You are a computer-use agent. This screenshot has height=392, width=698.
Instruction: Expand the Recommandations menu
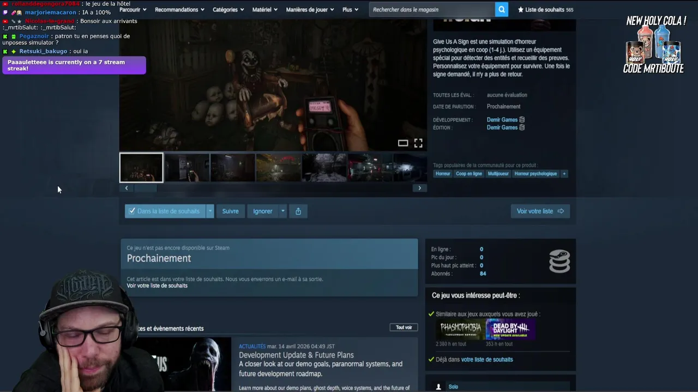click(179, 9)
